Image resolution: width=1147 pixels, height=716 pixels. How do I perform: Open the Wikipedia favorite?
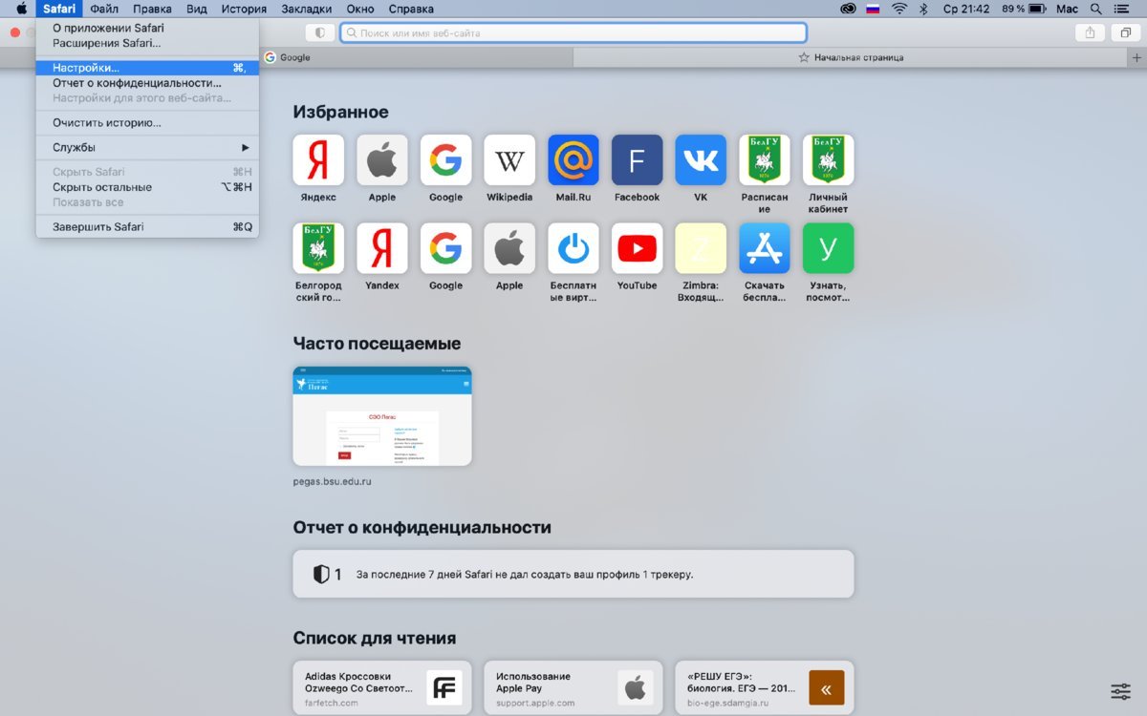[509, 159]
